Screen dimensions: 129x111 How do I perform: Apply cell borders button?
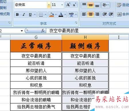click(41, 15)
